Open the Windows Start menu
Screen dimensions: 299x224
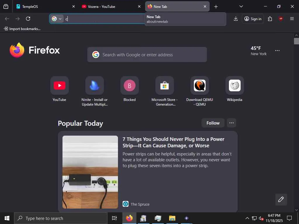[7, 218]
